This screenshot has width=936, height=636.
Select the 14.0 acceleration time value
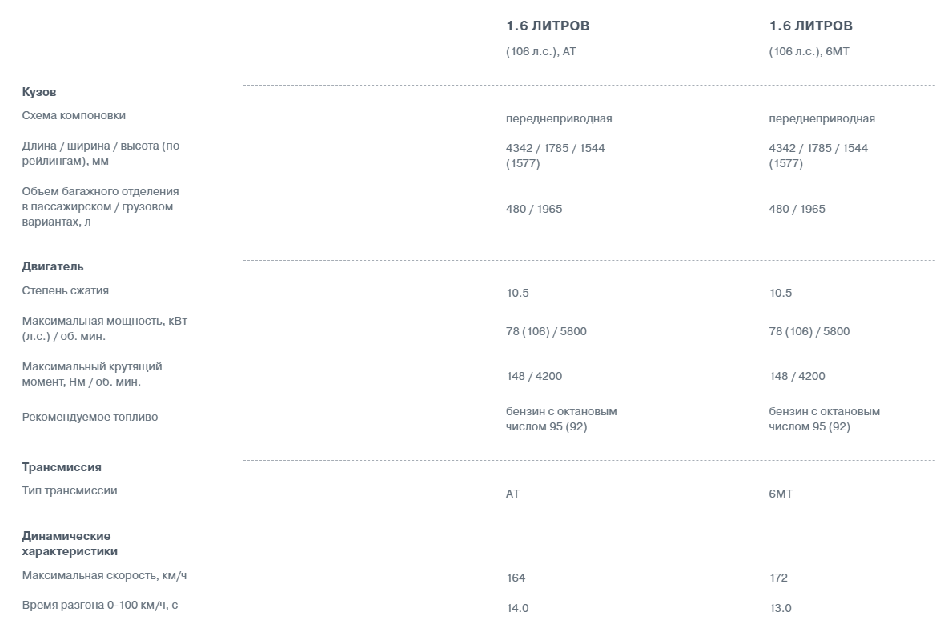point(517,608)
